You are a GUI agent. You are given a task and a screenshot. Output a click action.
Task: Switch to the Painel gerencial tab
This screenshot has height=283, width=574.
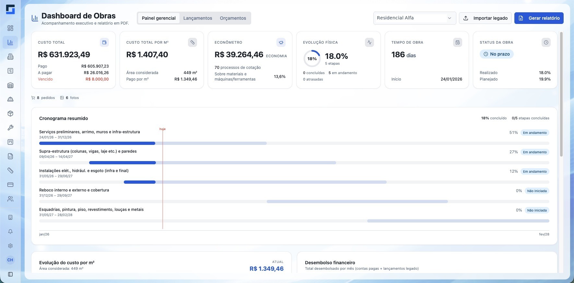(158, 18)
